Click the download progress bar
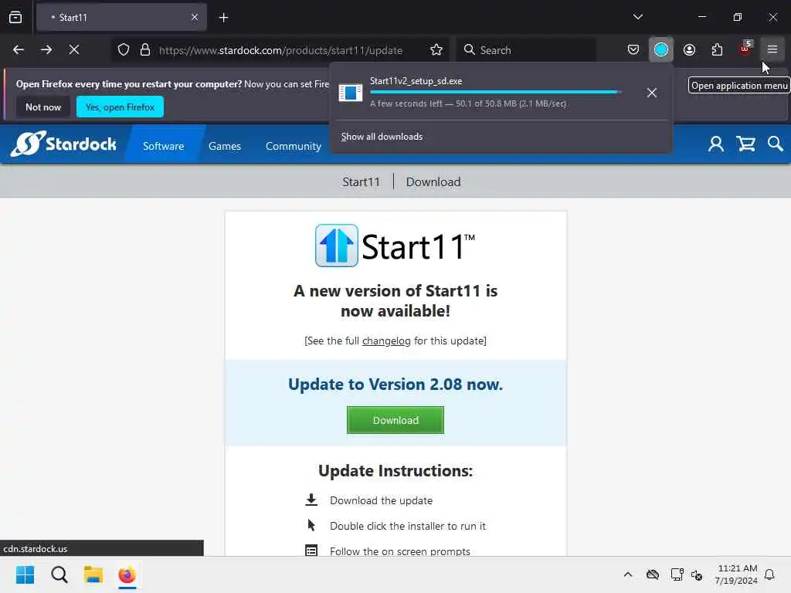Viewport: 791px width, 593px height. (495, 93)
